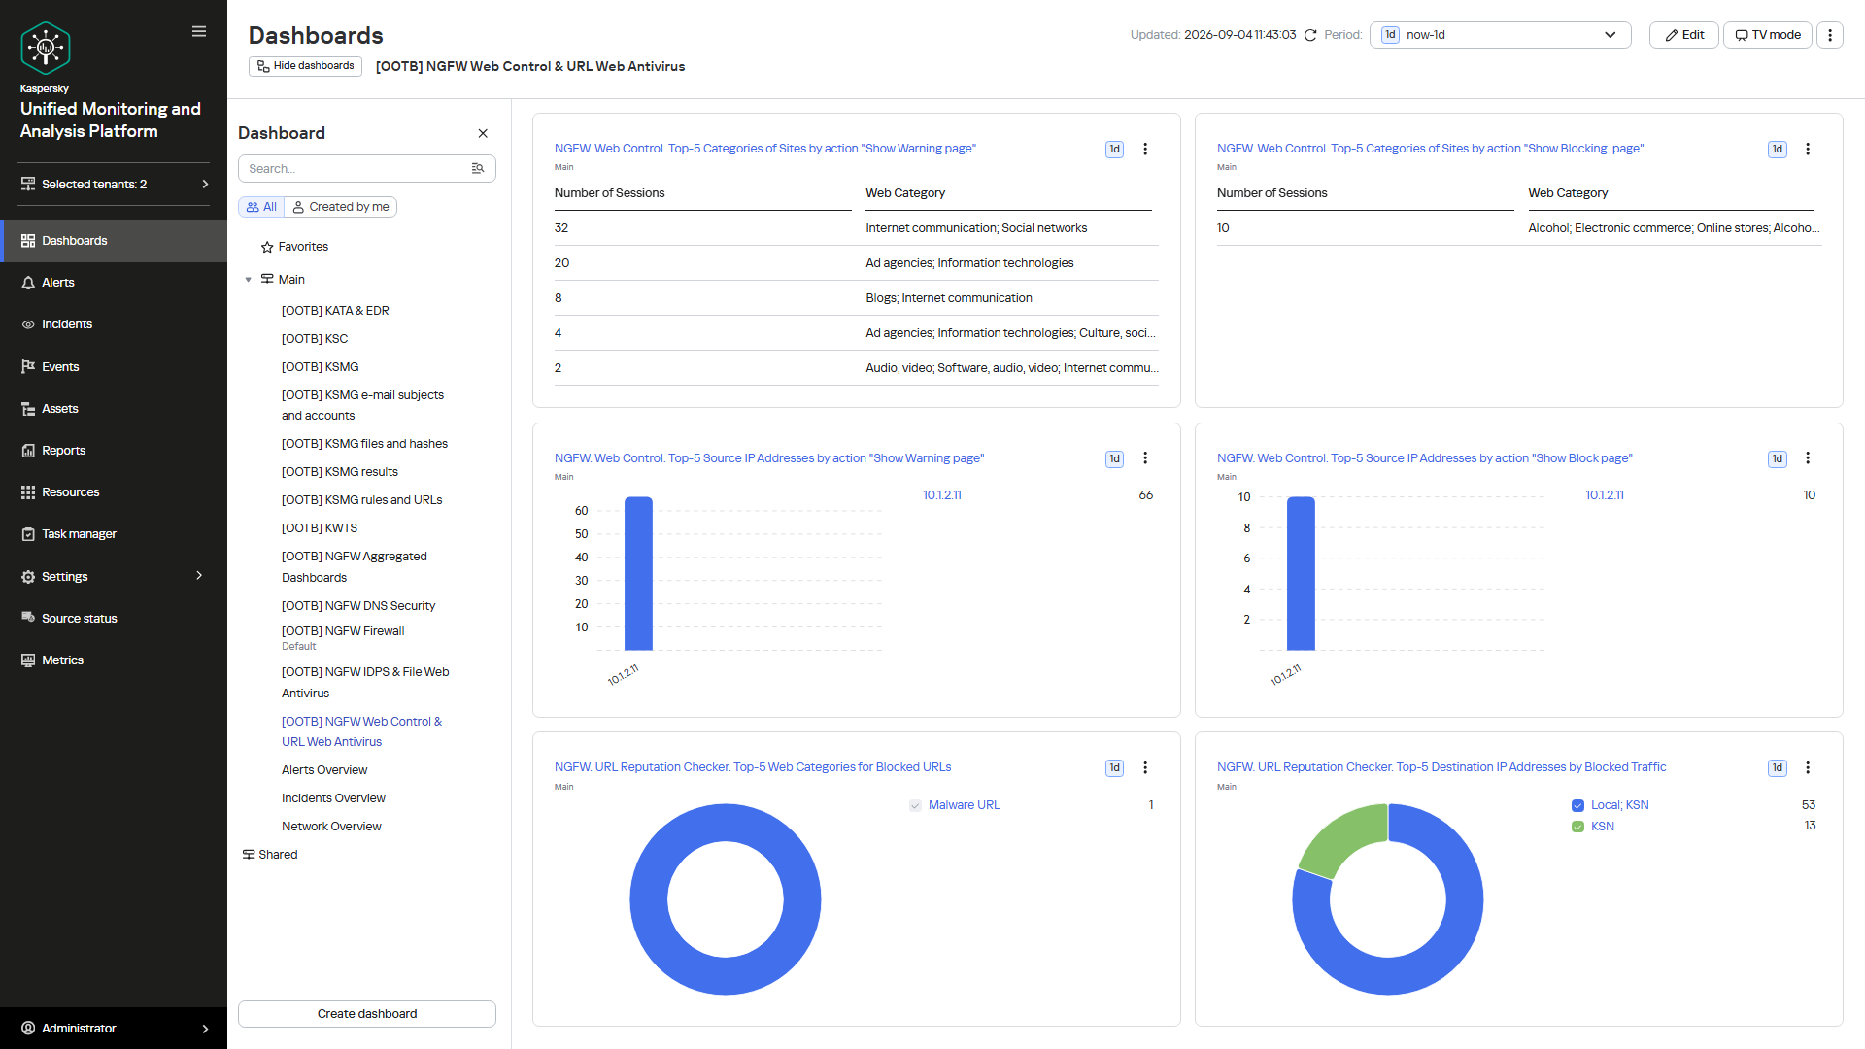Click the search filter icon in dashboard search

(x=478, y=168)
